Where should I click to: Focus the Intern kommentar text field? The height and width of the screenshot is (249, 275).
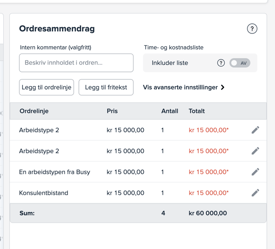76,63
